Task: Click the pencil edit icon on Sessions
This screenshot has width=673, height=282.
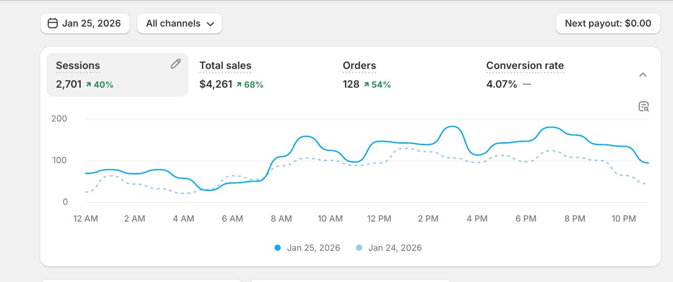Action: point(176,64)
